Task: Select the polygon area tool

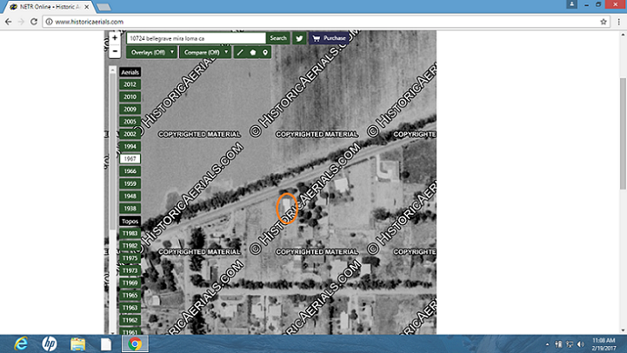Action: coord(253,52)
